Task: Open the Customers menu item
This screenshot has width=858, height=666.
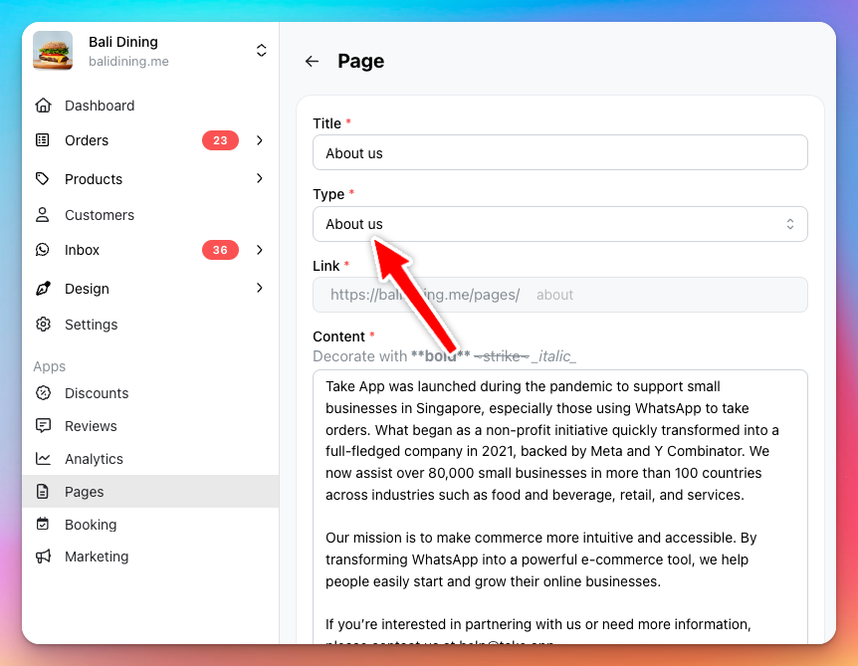Action: [150, 214]
